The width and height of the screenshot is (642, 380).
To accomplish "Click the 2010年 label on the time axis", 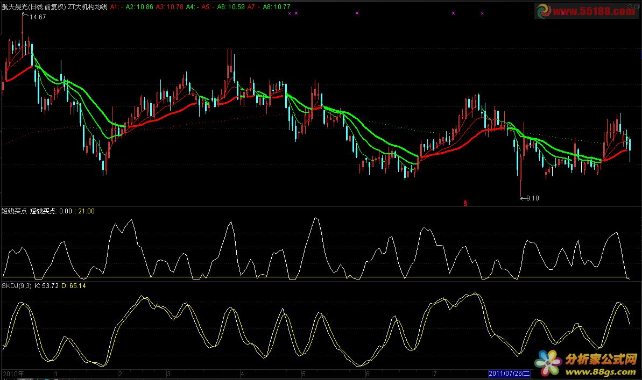I will (13, 374).
